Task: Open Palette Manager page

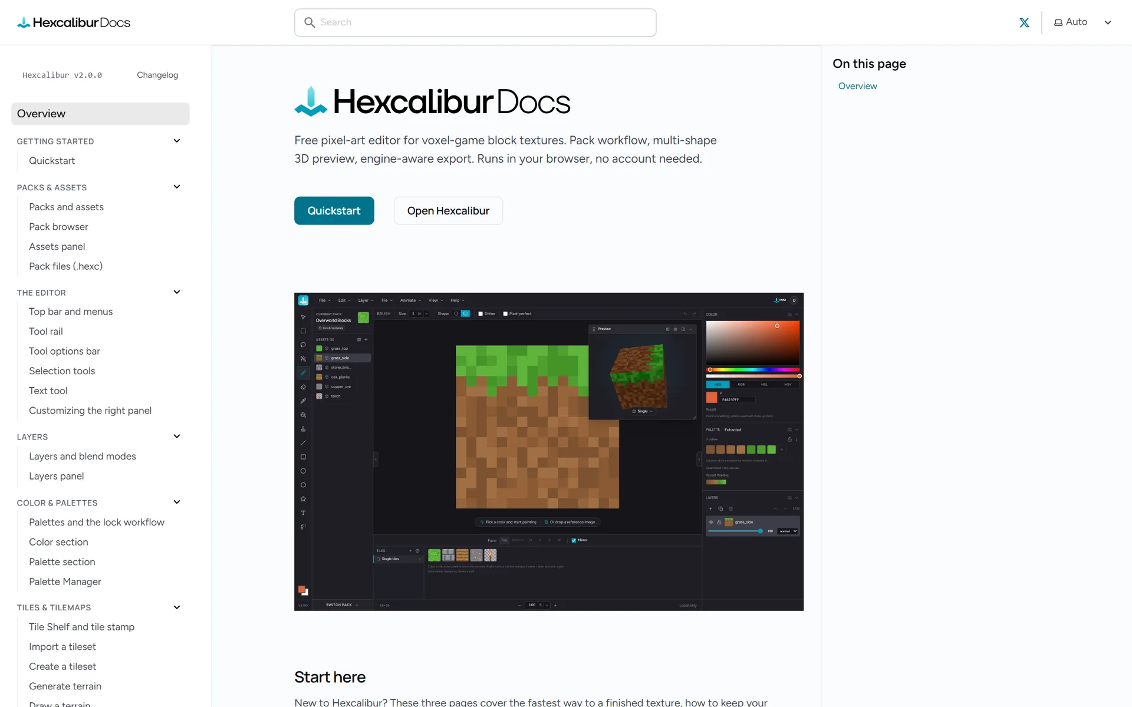Action: (x=65, y=582)
